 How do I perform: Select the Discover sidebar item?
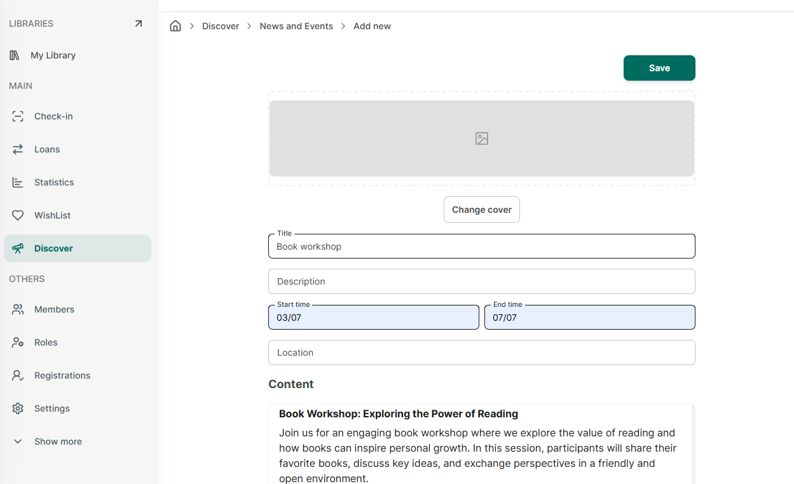pos(78,248)
